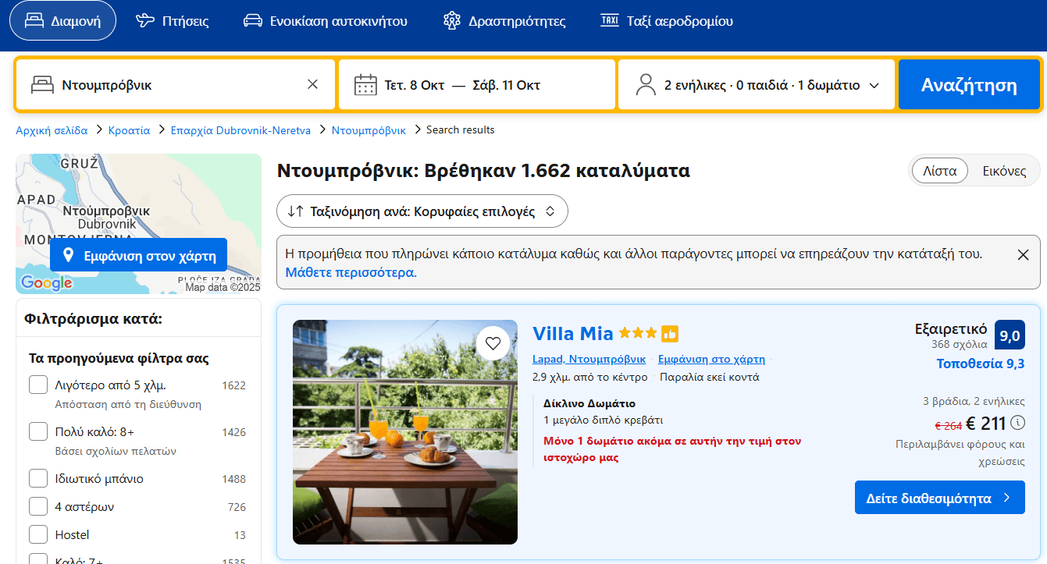
Task: Go to Αρχική σελίδα breadcrumb
Action: click(52, 130)
